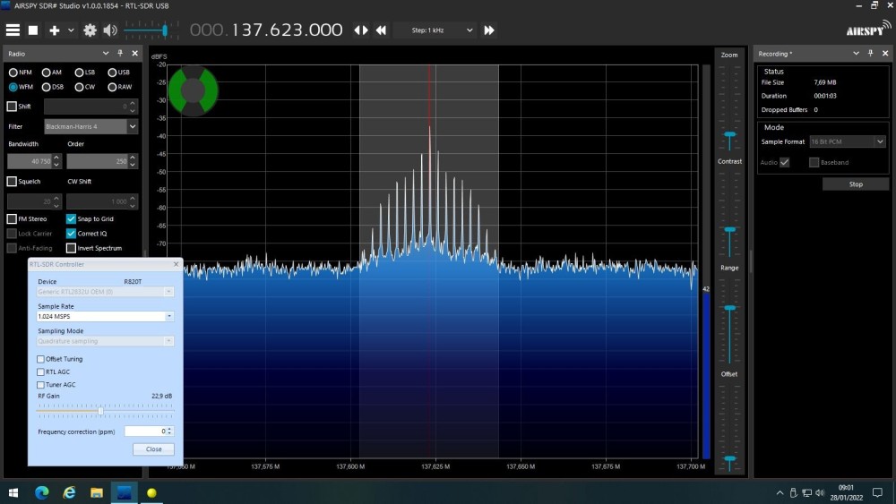The width and height of the screenshot is (896, 504).
Task: Click the Bandwidth value field
Action: (30, 161)
